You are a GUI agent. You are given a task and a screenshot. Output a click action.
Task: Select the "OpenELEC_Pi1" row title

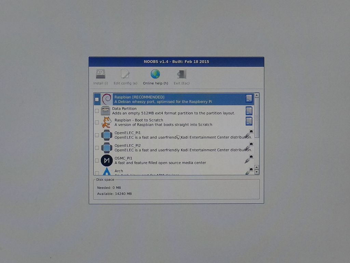pyautogui.click(x=127, y=133)
